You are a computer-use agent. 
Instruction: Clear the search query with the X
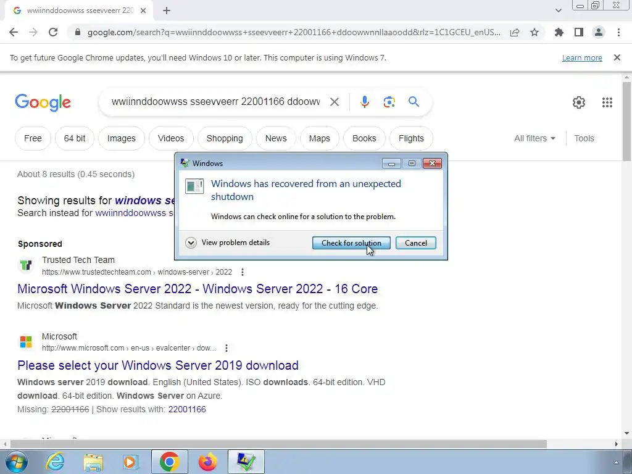[x=334, y=102]
